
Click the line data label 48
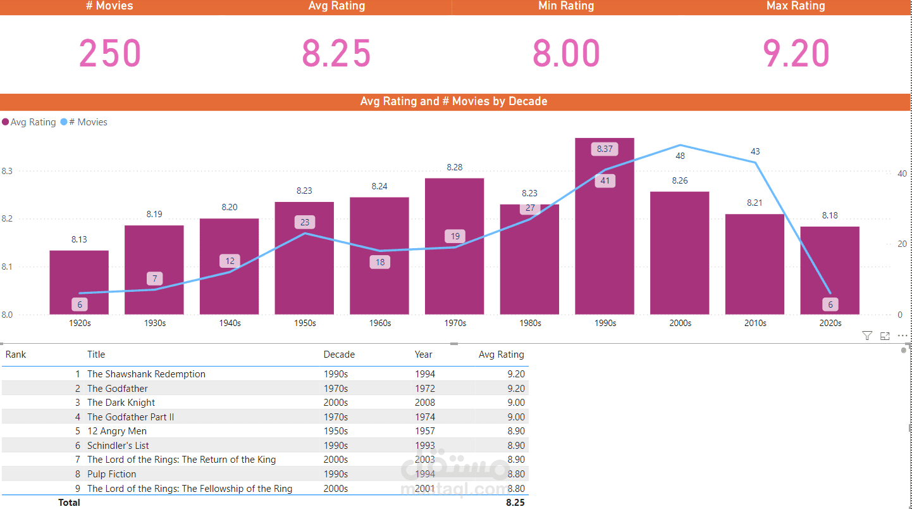680,156
